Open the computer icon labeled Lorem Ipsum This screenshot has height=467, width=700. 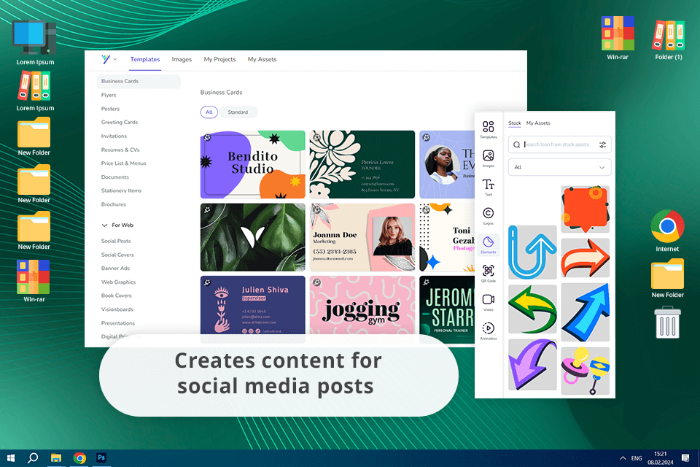tap(35, 43)
